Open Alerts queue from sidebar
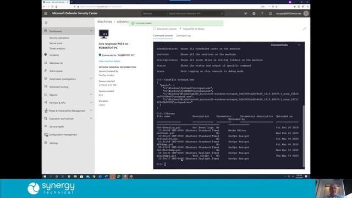The height and width of the screenshot is (198, 352). (x=56, y=71)
